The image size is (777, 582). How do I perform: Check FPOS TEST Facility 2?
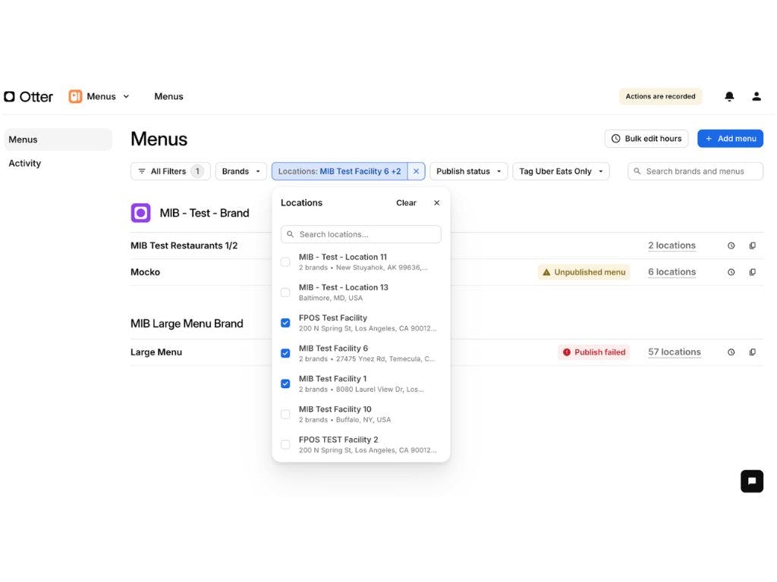(285, 445)
